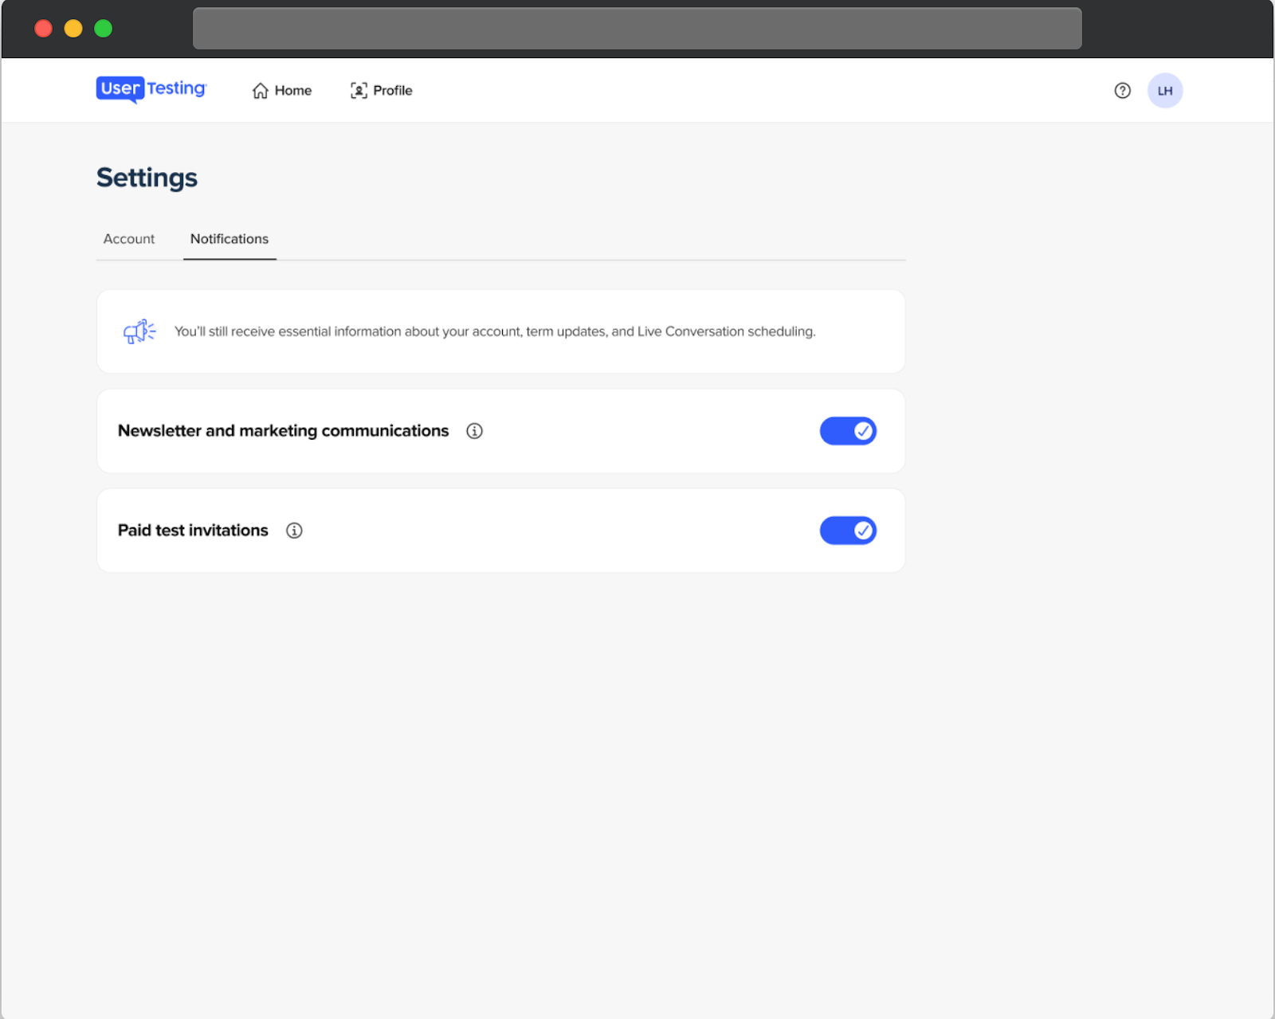Click the Home house icon
The image size is (1275, 1019).
coord(261,91)
